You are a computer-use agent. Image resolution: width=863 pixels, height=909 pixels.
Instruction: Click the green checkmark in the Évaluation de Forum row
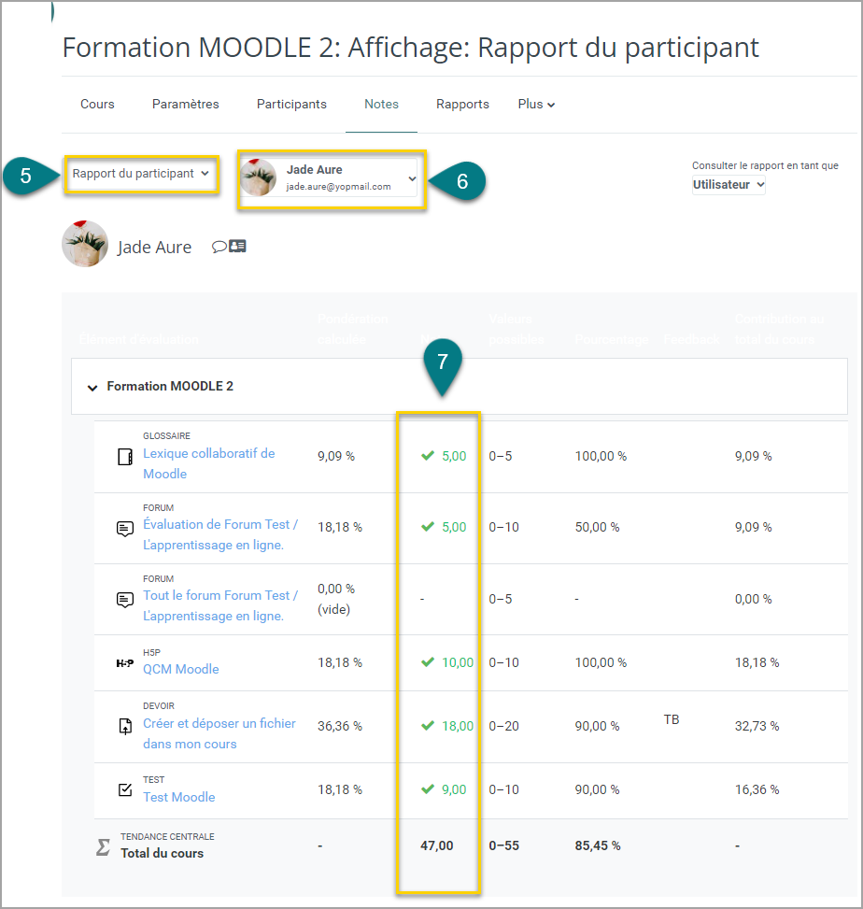point(428,526)
